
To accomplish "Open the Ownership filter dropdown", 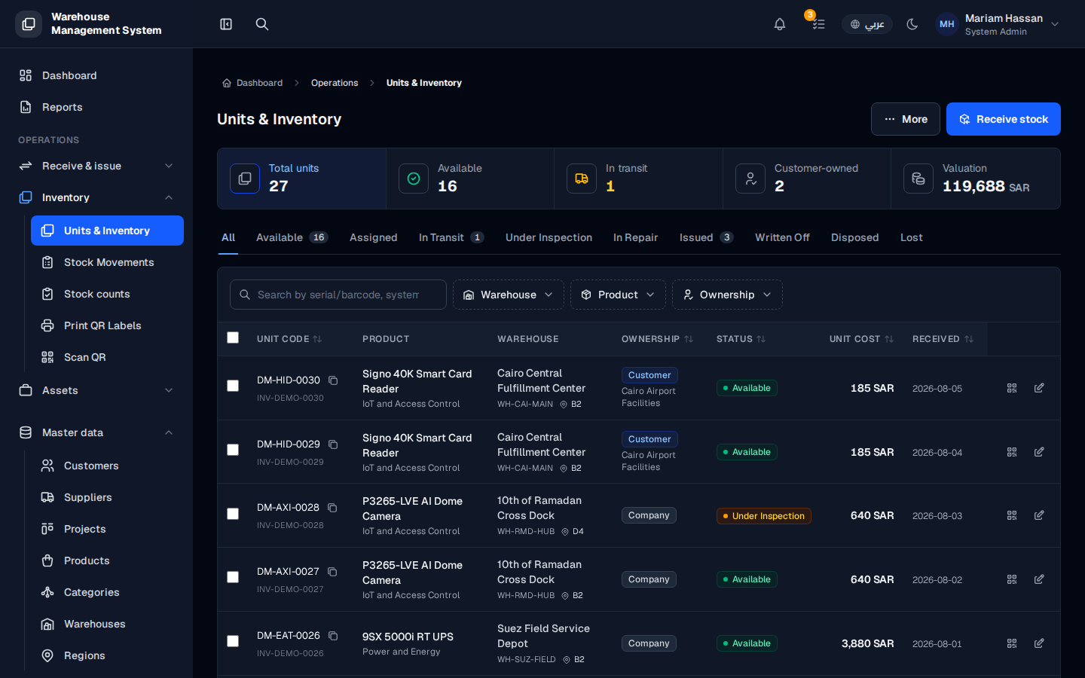I will click(x=727, y=295).
